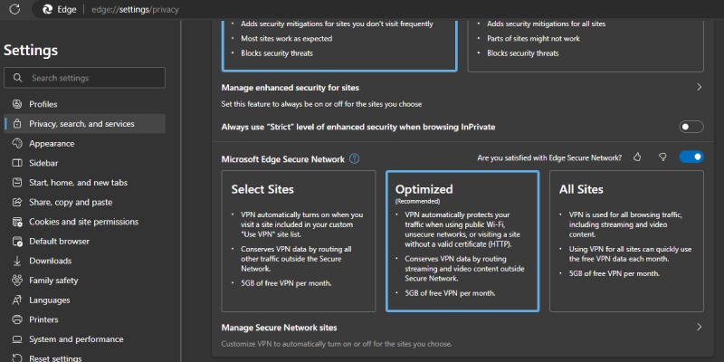Screen dimensions: 724x362
Task: Choose the Select Sites VPN mode card
Action: tap(299, 241)
